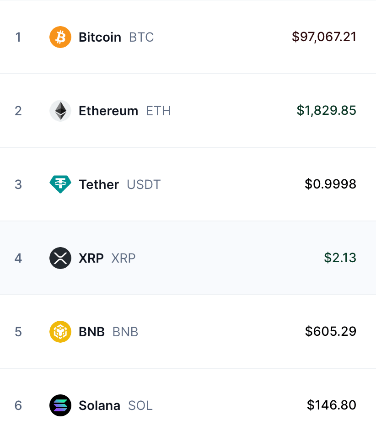
Task: Click the $2.13 price in highlighted row
Action: click(x=340, y=258)
